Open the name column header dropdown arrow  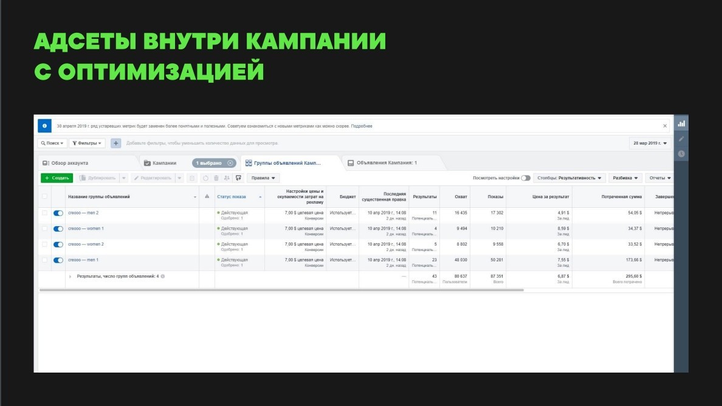click(x=194, y=197)
